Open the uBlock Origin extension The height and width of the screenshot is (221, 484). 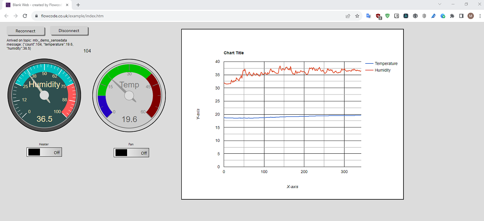378,16
